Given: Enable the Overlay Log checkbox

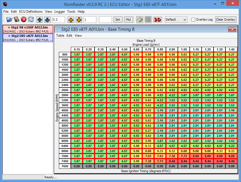Looking at the screenshot, I should click(193, 20).
